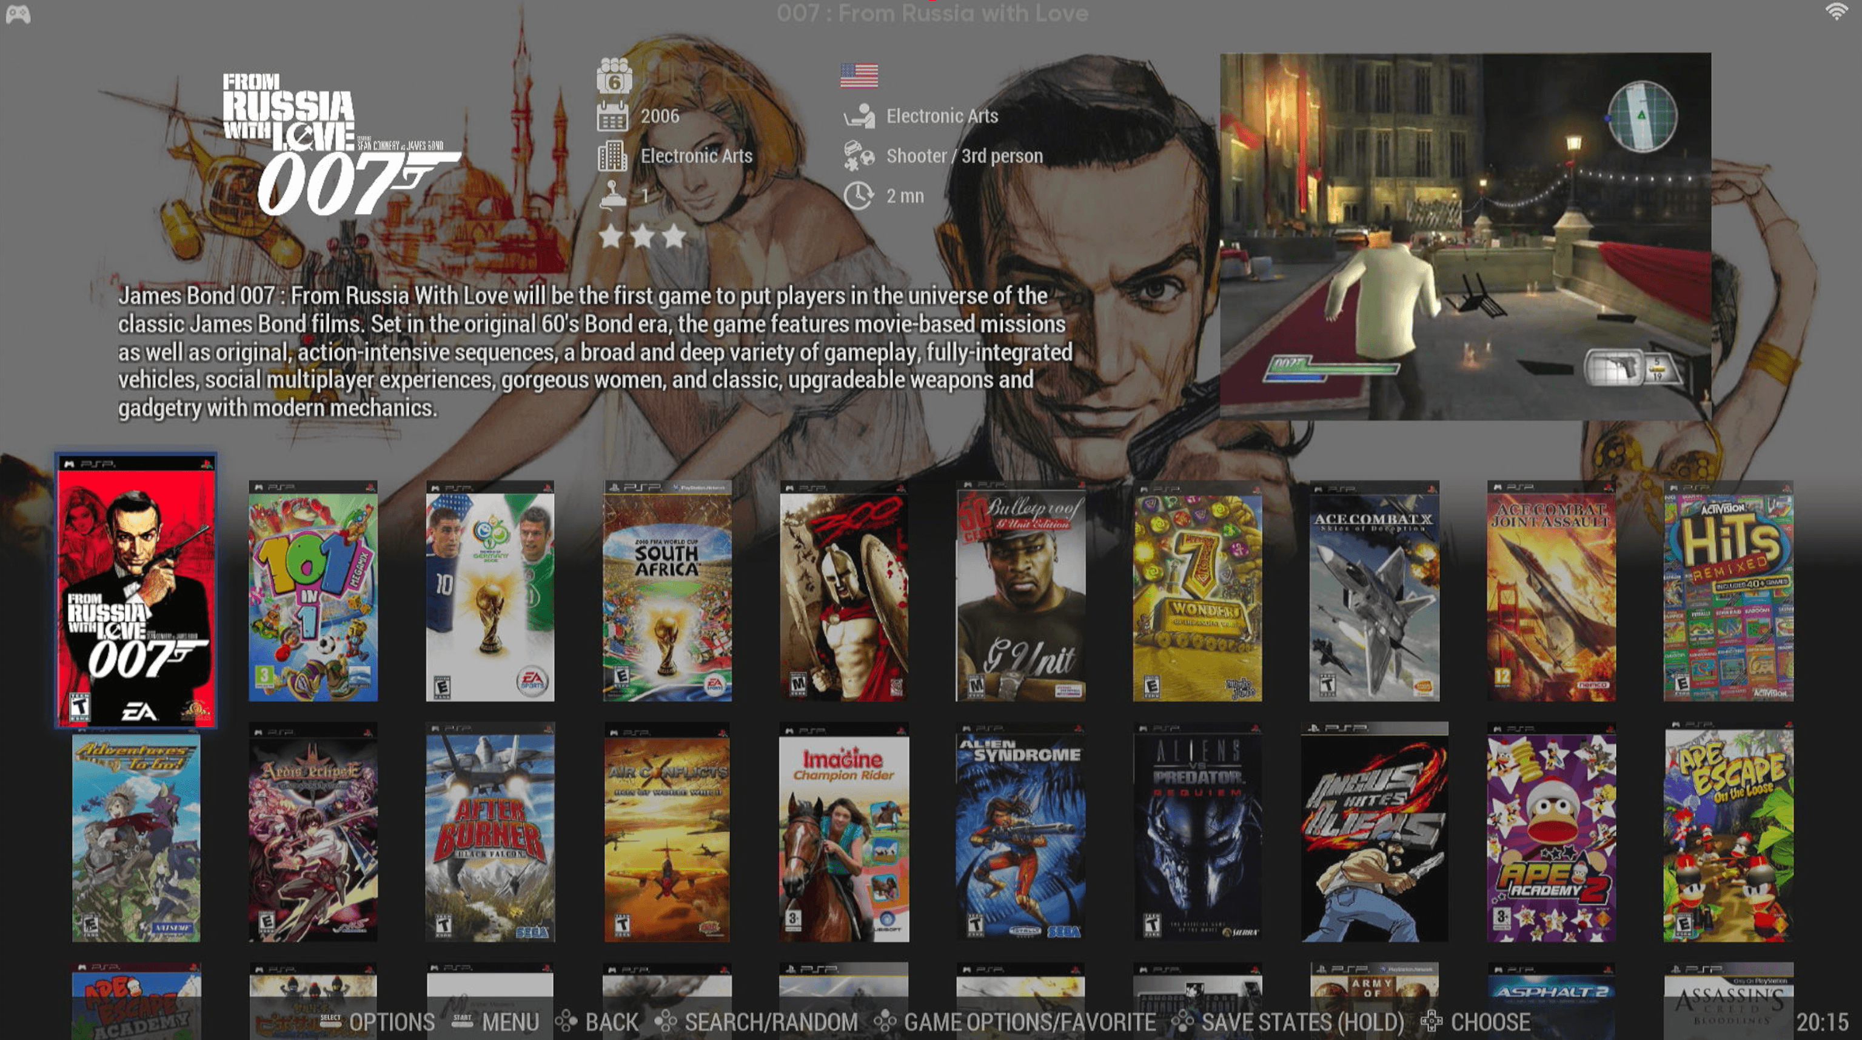Select Ace Combat Joint Assault cover
The image size is (1862, 1040).
(x=1551, y=590)
